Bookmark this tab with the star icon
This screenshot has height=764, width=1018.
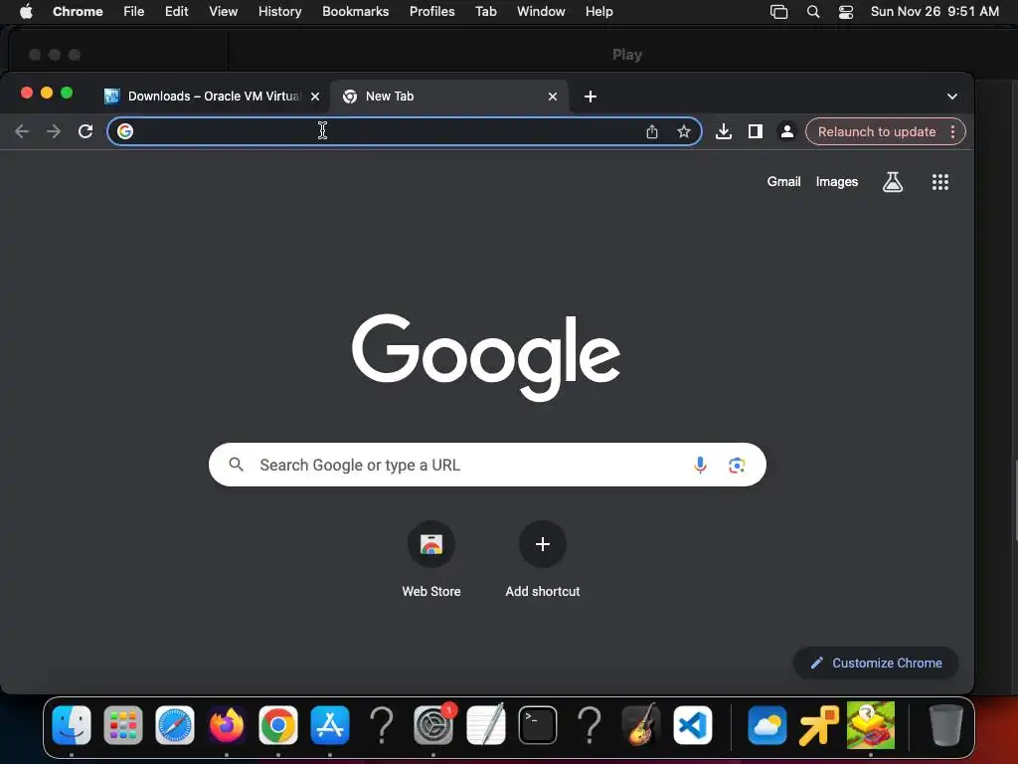[684, 132]
